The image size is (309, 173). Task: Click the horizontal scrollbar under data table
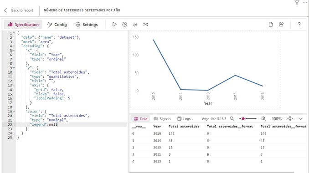point(212,172)
